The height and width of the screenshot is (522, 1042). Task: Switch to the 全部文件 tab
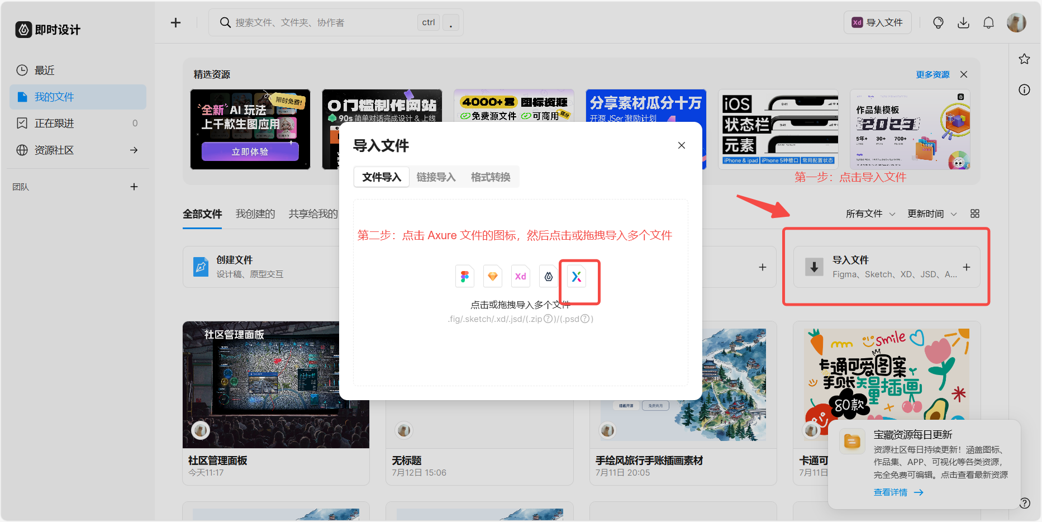pos(202,213)
